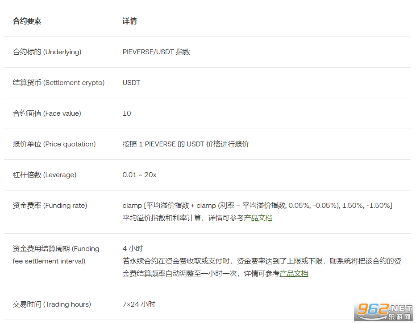Select the 合约面值 (Face value) label
Viewport: 416px width, 324px height.
(47, 113)
